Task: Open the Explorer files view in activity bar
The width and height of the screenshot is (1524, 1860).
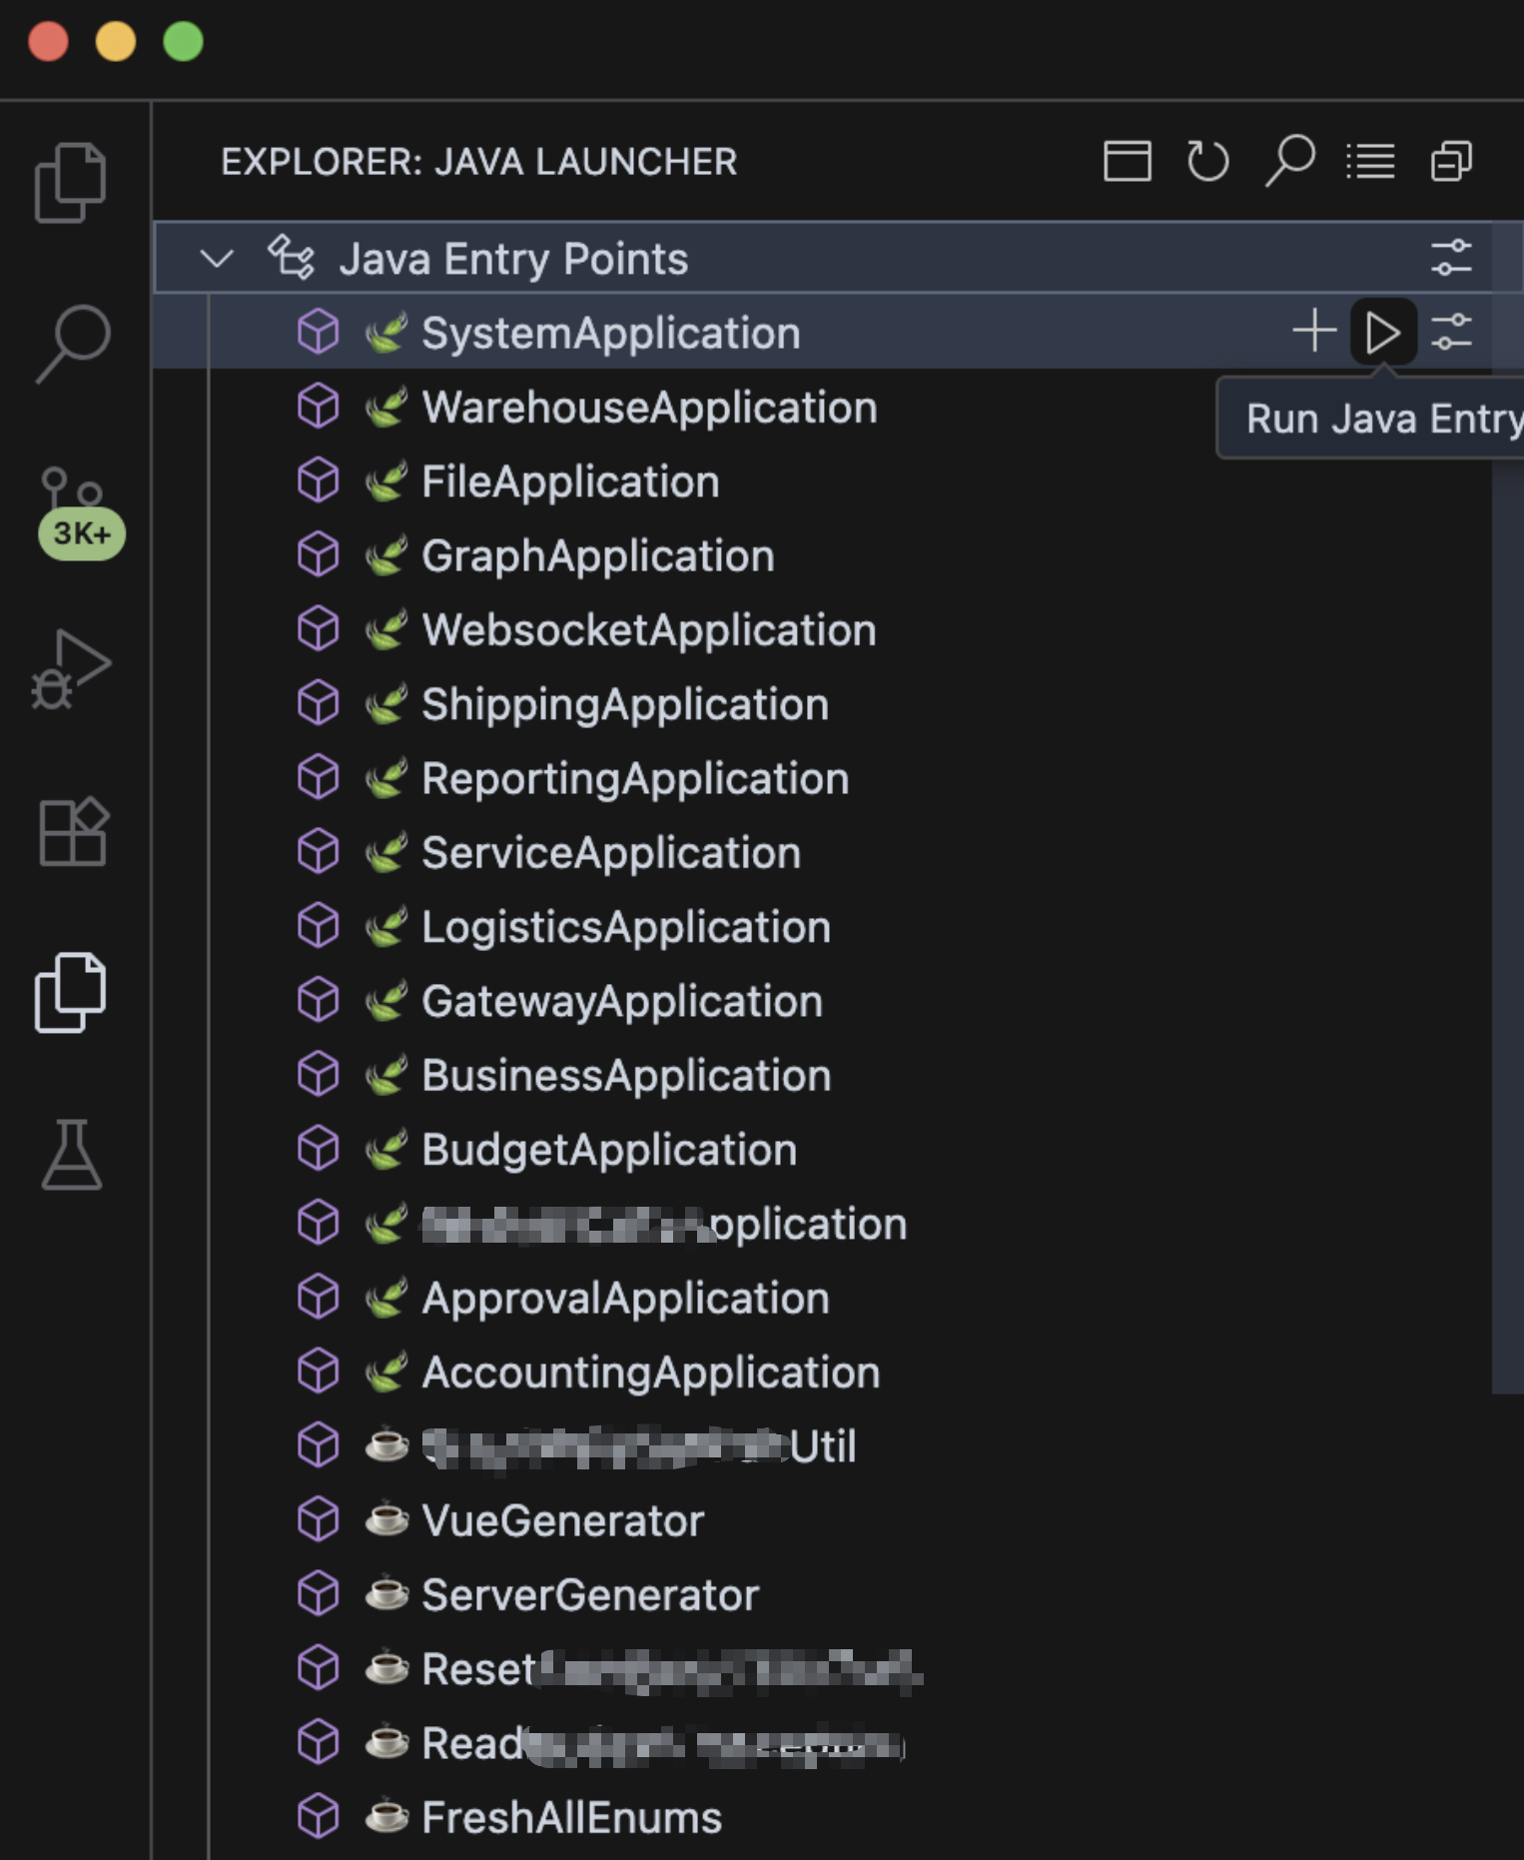Action: click(70, 182)
